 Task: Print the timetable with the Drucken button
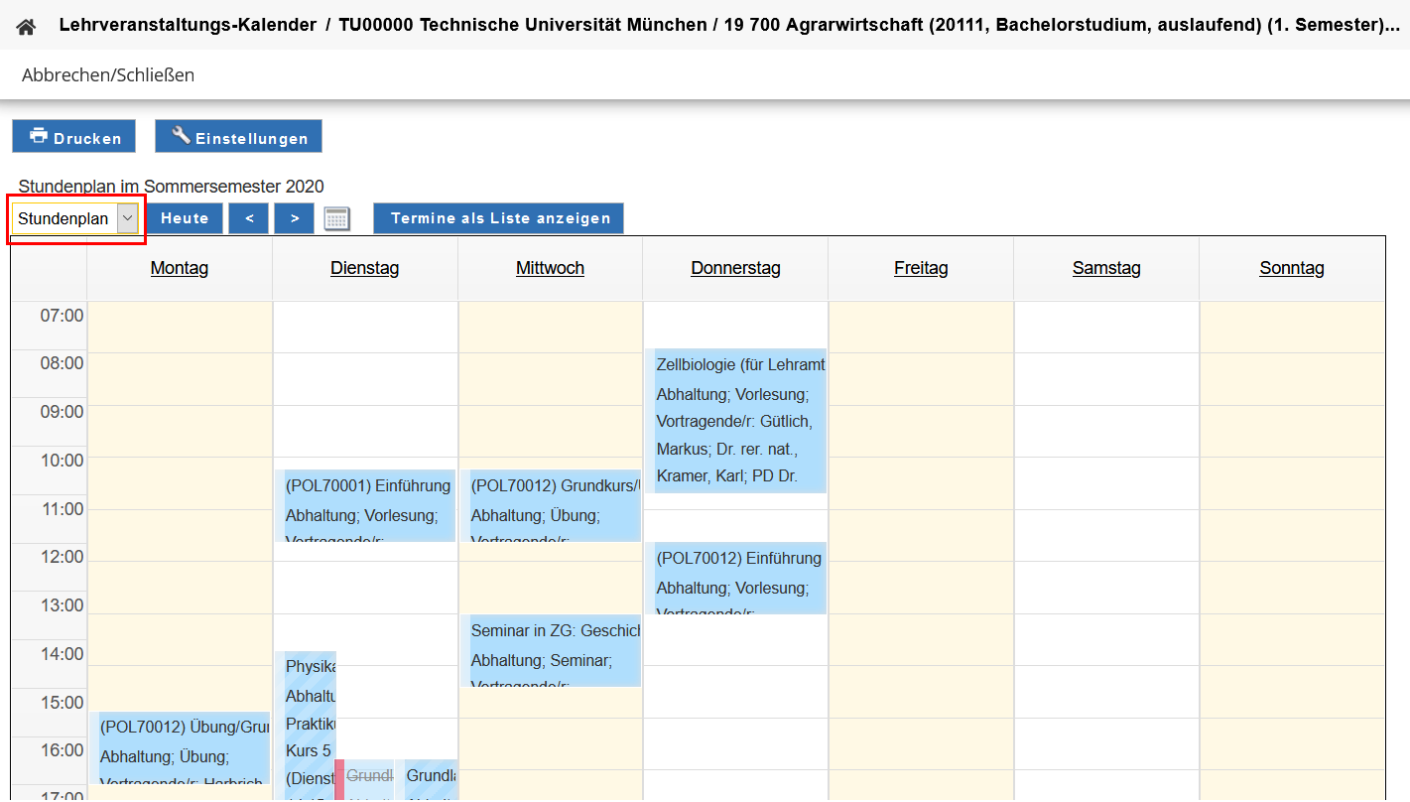pos(74,137)
